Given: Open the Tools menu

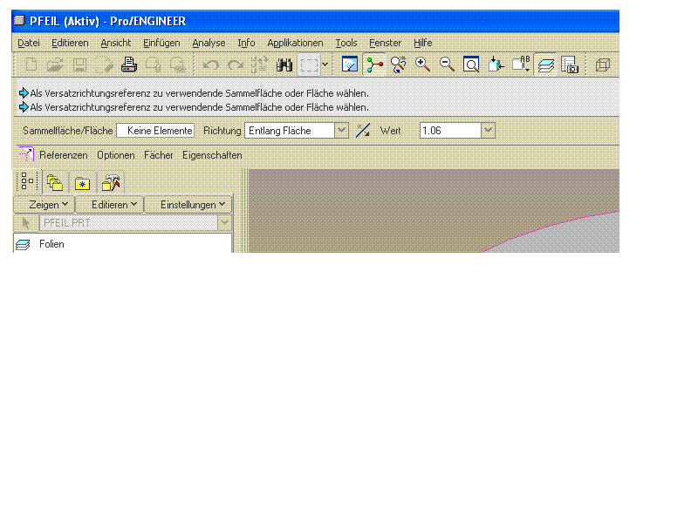Looking at the screenshot, I should point(346,43).
